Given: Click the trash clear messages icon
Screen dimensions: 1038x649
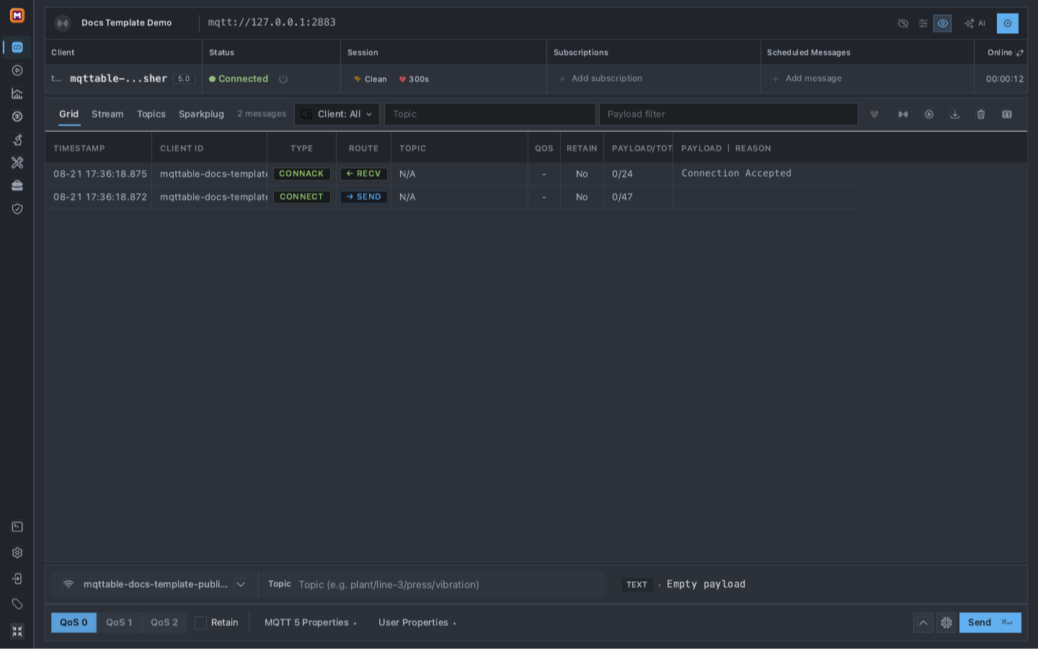Looking at the screenshot, I should pos(981,115).
